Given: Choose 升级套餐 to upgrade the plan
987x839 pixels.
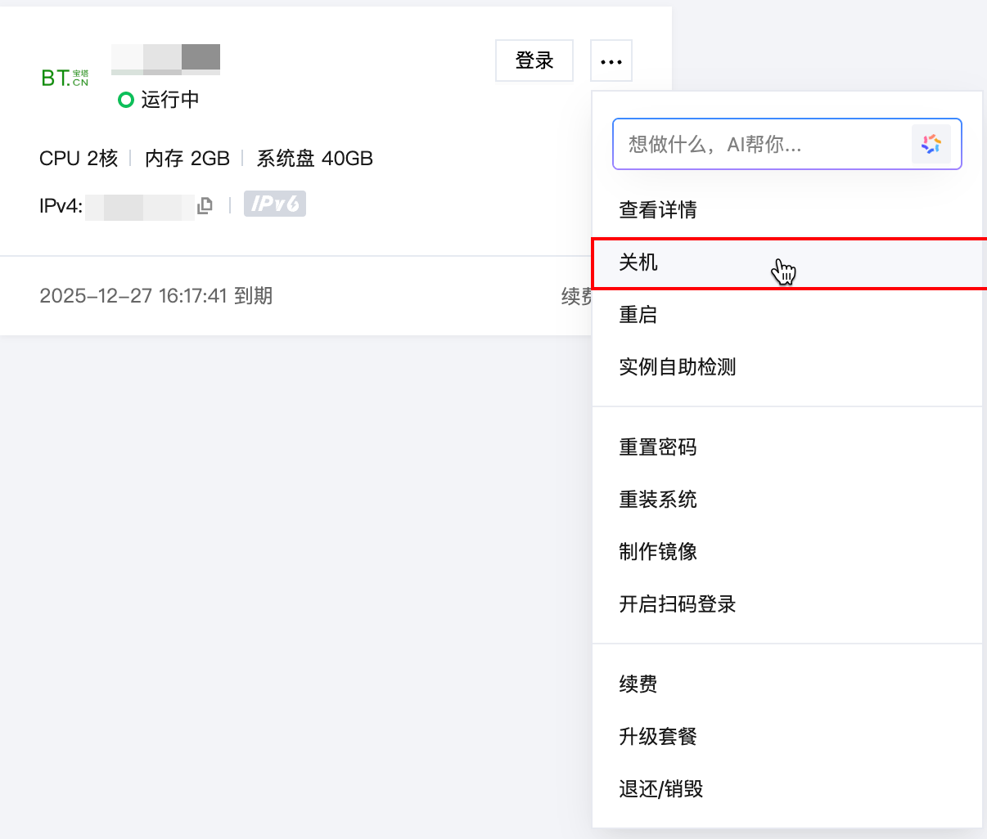Looking at the screenshot, I should coord(658,737).
